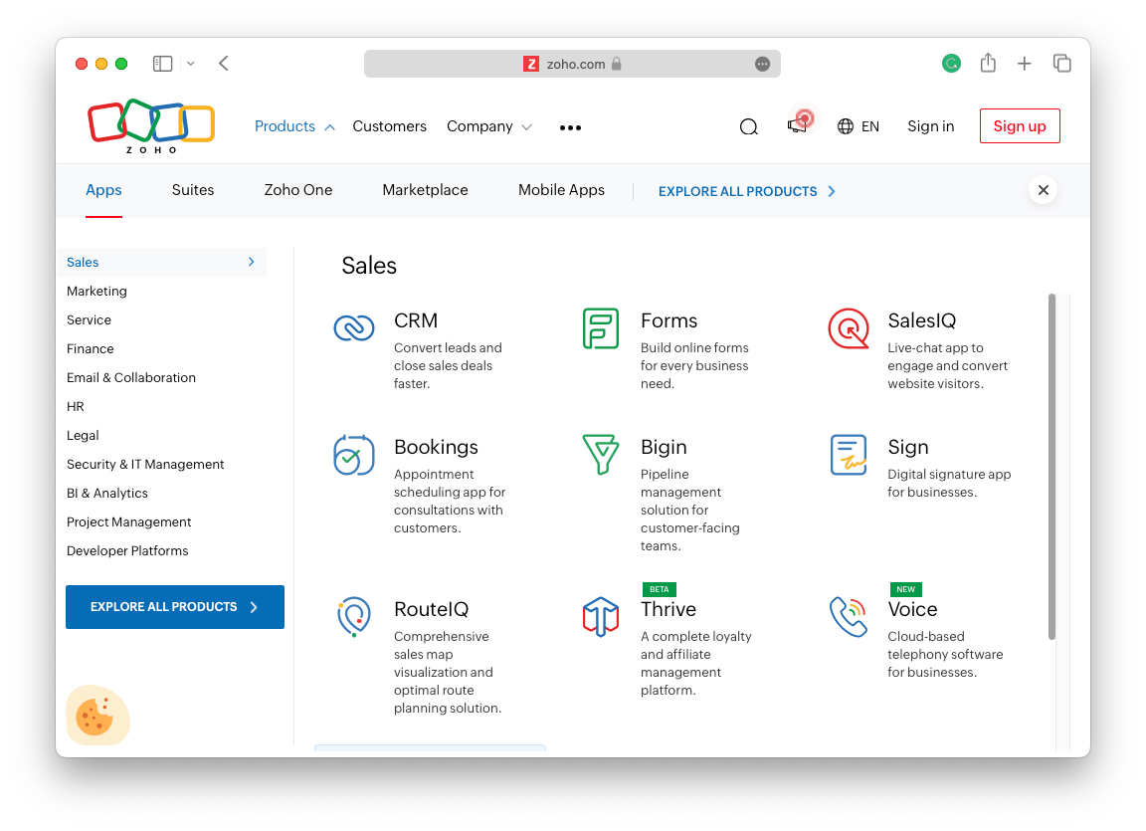
Task: Select Email & Collaboration category
Action: pyautogui.click(x=131, y=378)
